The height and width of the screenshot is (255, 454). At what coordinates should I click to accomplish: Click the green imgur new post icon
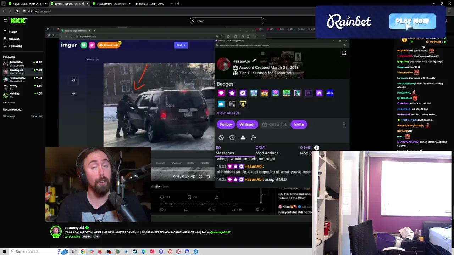coord(83,45)
